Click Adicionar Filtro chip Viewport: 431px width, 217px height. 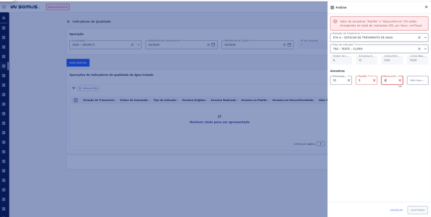coord(88,88)
